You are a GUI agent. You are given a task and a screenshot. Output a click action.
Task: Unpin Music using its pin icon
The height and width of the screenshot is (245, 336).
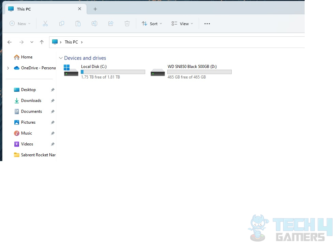[52, 134]
